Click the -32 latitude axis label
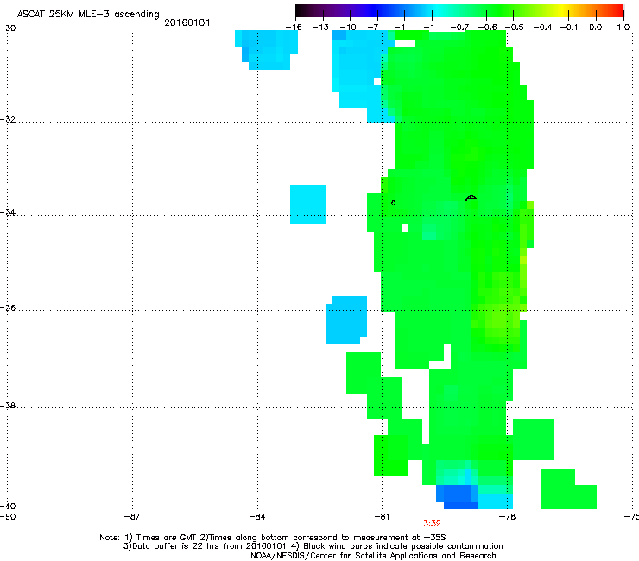639x561 pixels. point(8,119)
